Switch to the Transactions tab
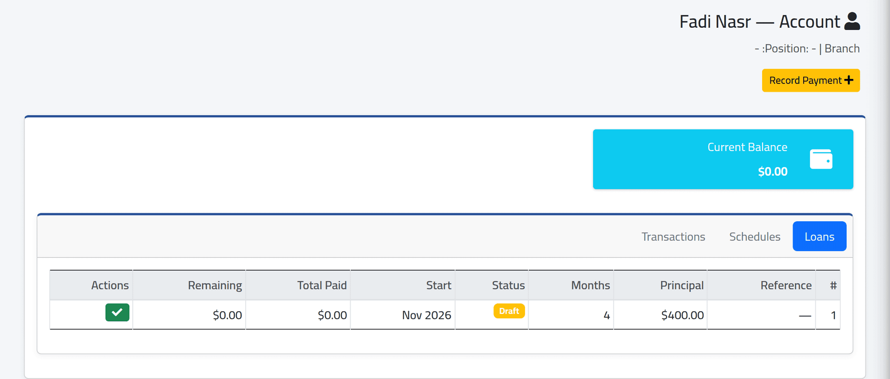The image size is (890, 379). 673,237
